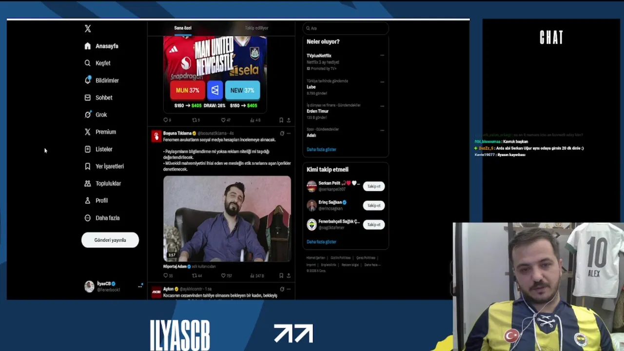Click Gönderi yayınla post button
Screen dimensions: 624x351
click(110, 240)
